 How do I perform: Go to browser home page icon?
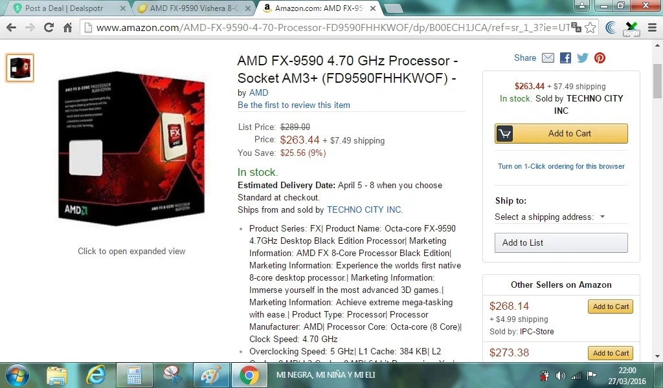[x=67, y=28]
